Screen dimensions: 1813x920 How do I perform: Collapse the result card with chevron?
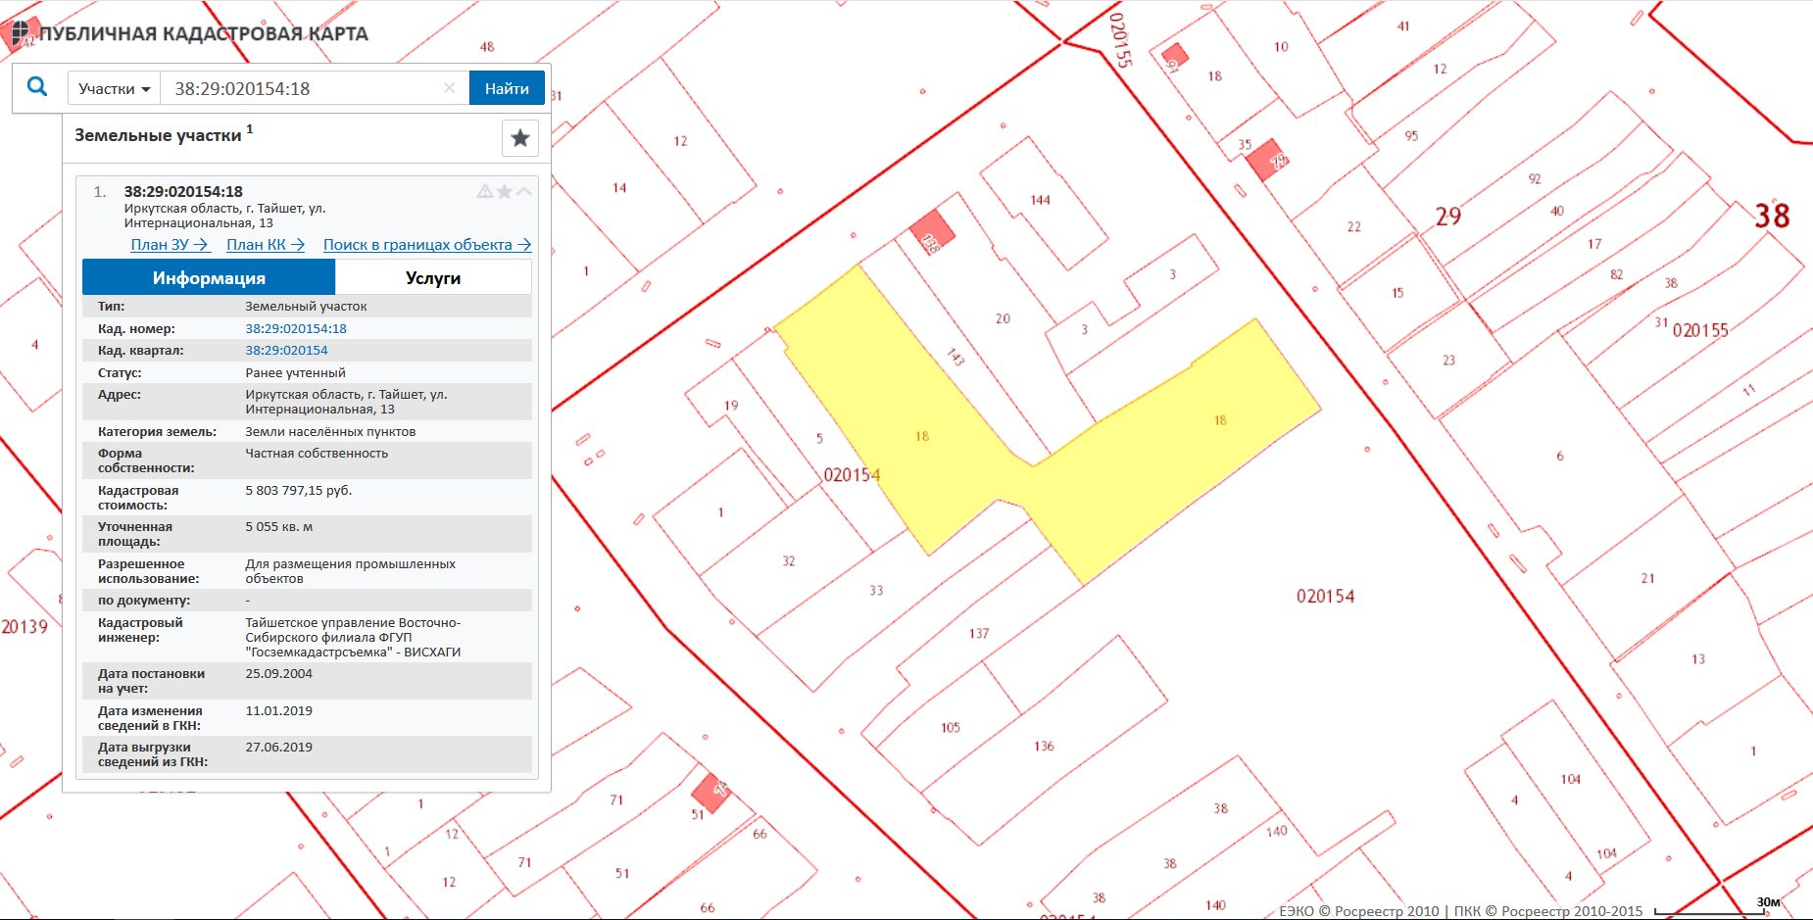(524, 192)
